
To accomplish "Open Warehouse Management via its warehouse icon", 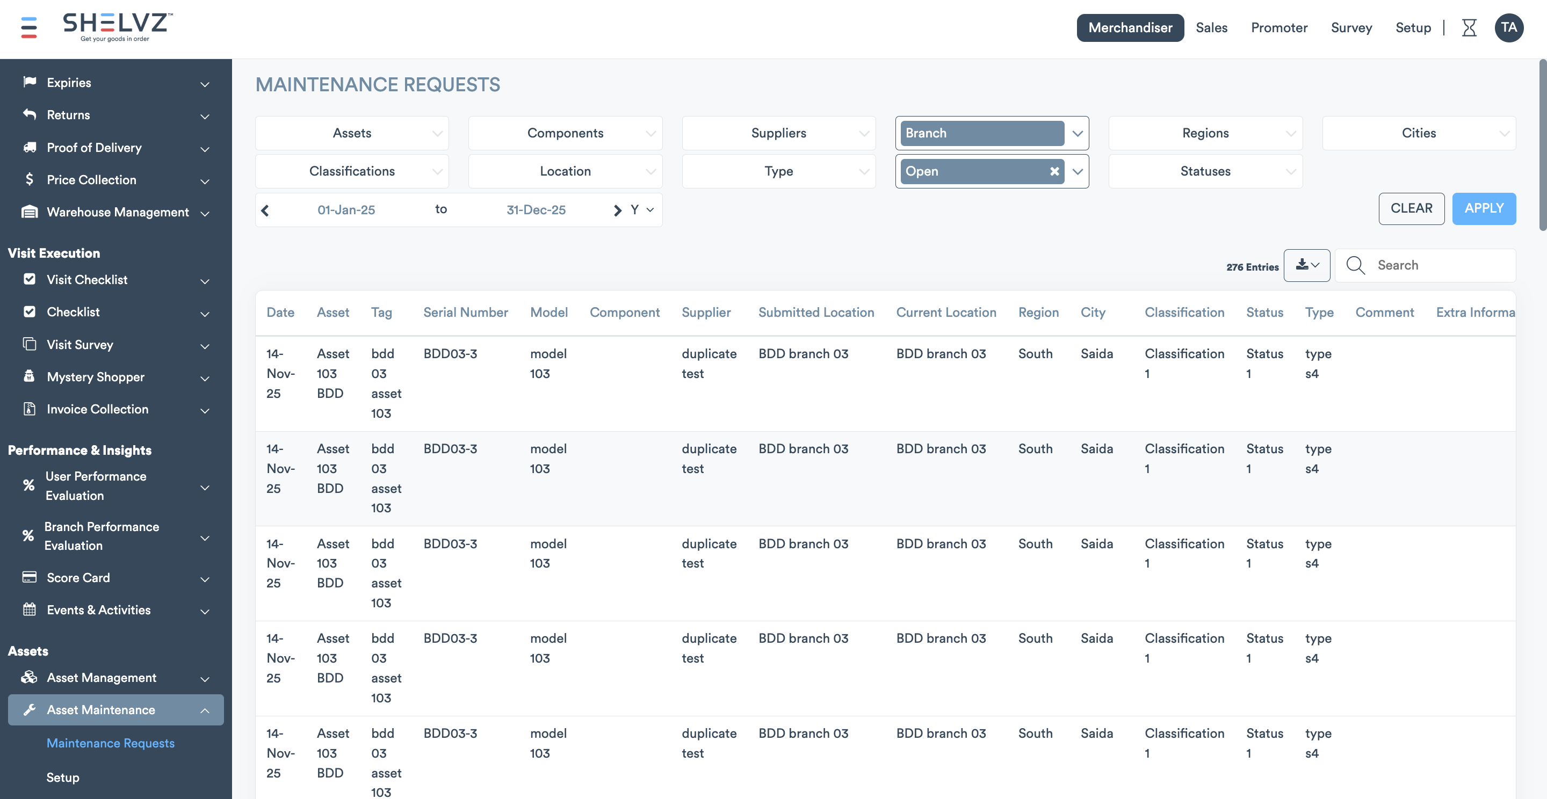I will 30,212.
